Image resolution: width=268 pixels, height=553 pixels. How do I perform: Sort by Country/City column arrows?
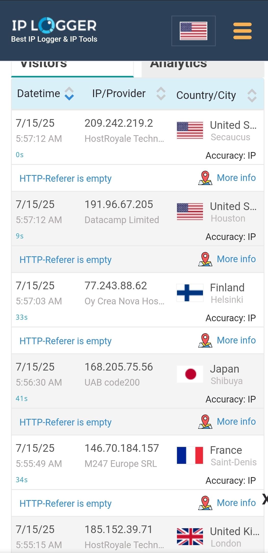[x=252, y=96]
